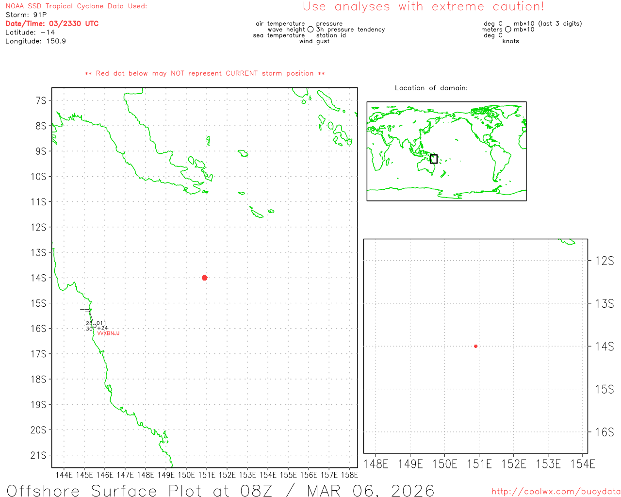The height and width of the screenshot is (497, 621).
Task: Select the VVXBNJJ station id label
Action: click(x=108, y=333)
